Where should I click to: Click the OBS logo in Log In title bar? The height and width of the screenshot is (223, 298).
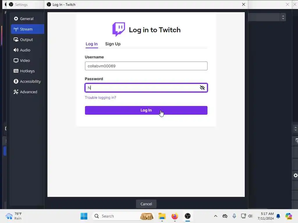point(49,4)
